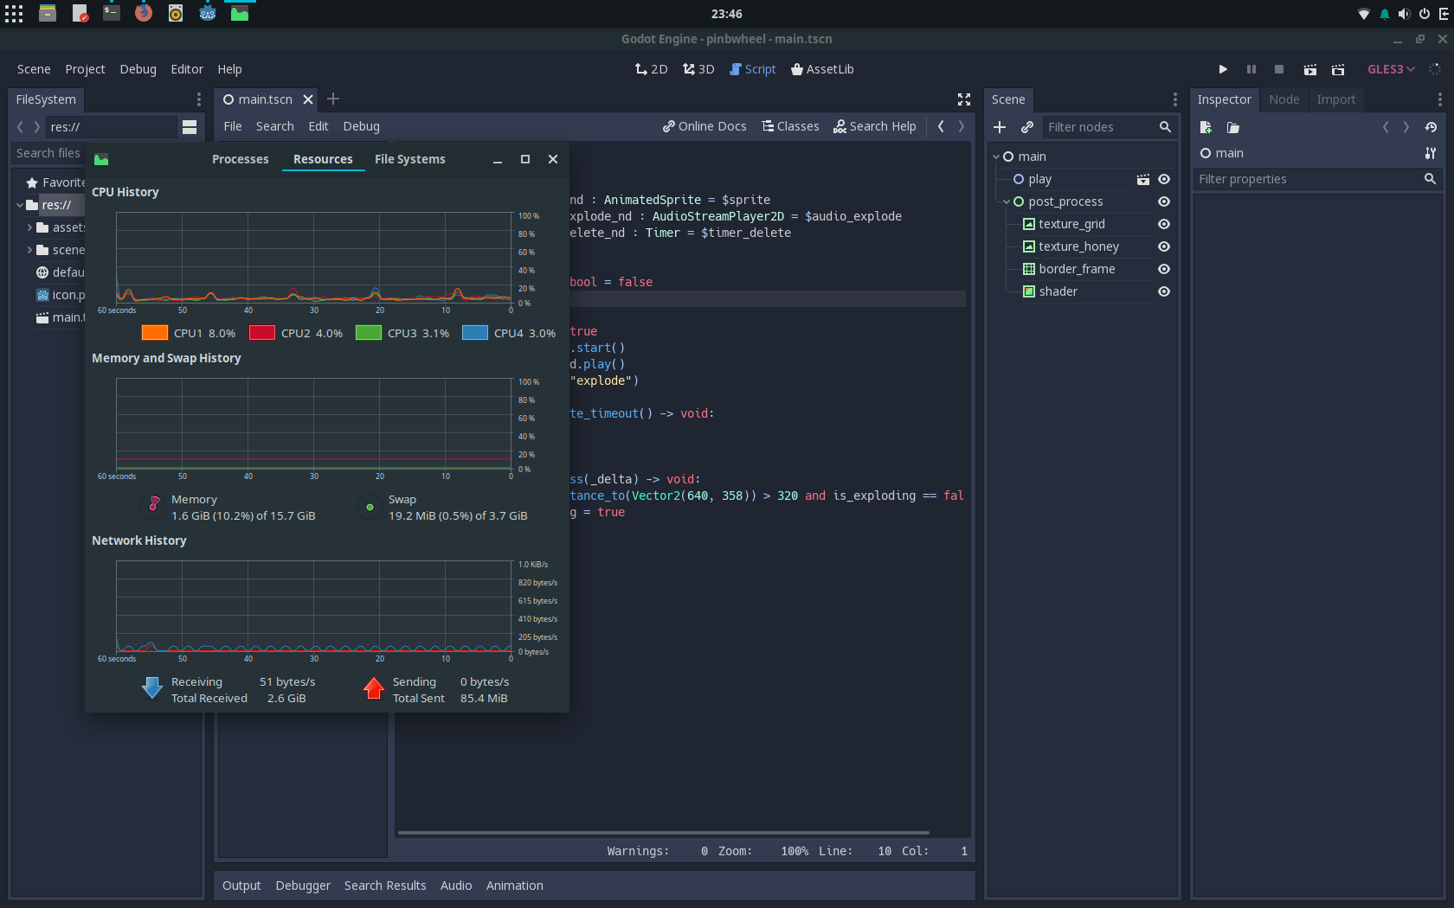The height and width of the screenshot is (908, 1454).
Task: Switch to the Processes tab
Action: 240,159
